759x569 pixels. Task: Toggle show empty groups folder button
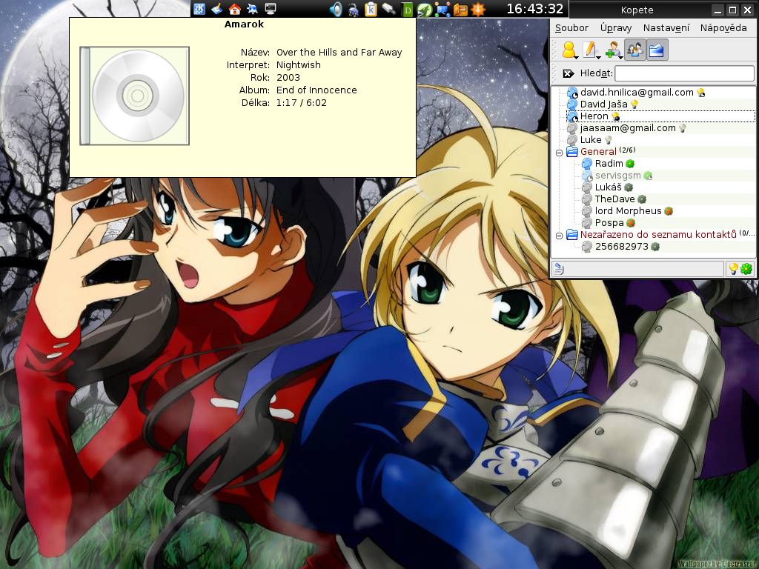click(x=657, y=50)
